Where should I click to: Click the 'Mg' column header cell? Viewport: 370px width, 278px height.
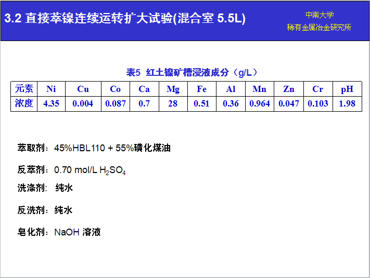coord(173,89)
